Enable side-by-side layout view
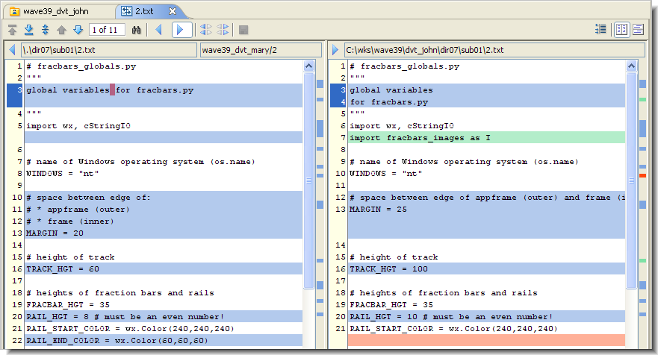The height and width of the screenshot is (355, 658). tap(621, 30)
